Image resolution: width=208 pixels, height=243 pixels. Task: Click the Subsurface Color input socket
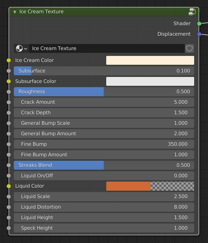[8, 81]
